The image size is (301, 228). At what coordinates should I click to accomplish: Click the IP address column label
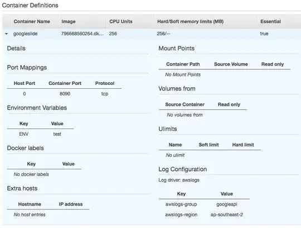71,204
